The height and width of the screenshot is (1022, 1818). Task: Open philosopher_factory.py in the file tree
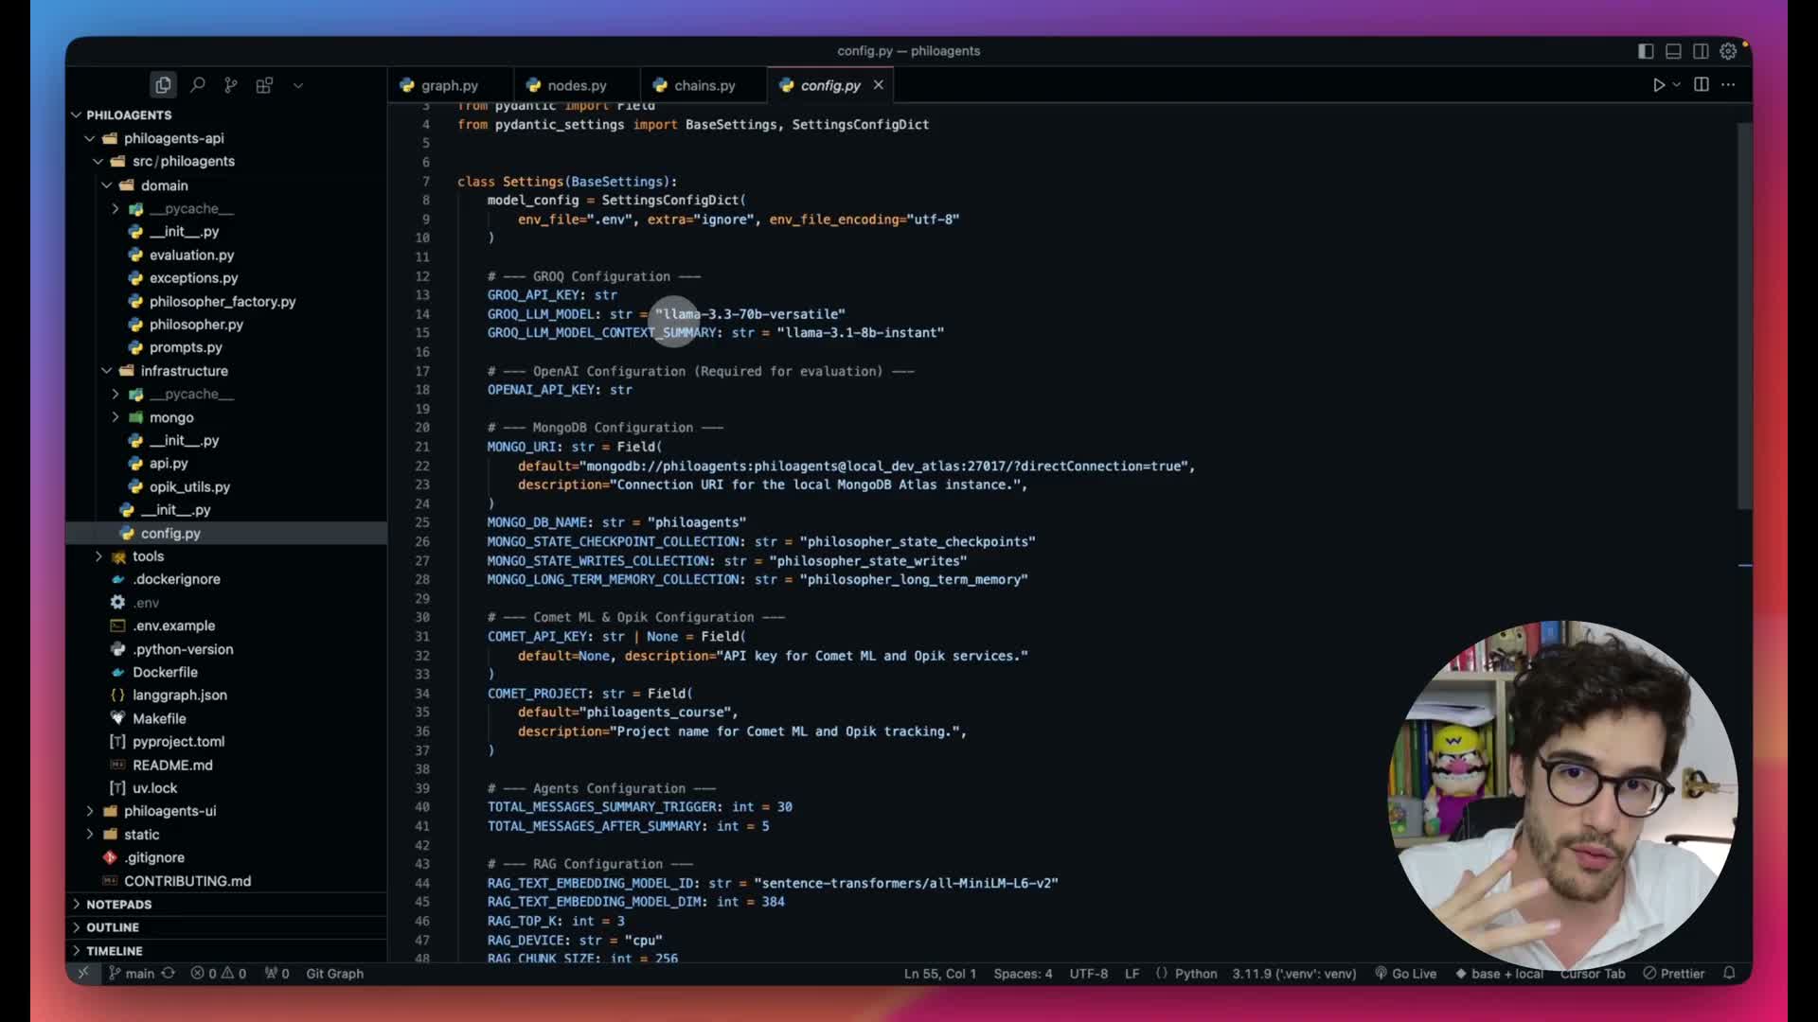point(222,301)
